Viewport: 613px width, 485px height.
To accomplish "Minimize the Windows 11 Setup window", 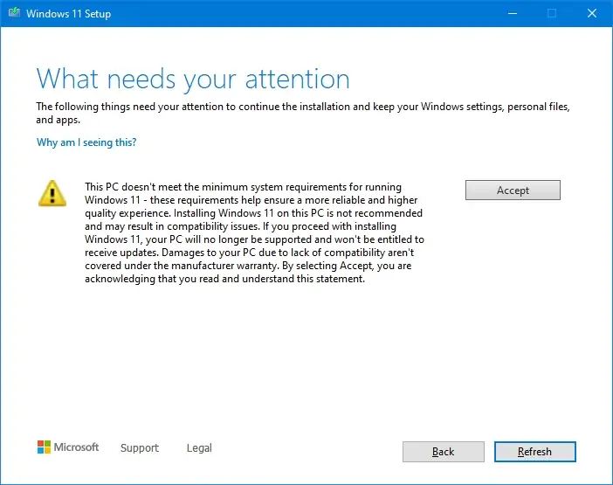I will click(x=513, y=13).
